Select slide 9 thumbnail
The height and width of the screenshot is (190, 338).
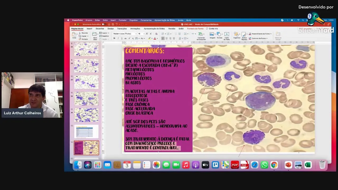[86, 66]
